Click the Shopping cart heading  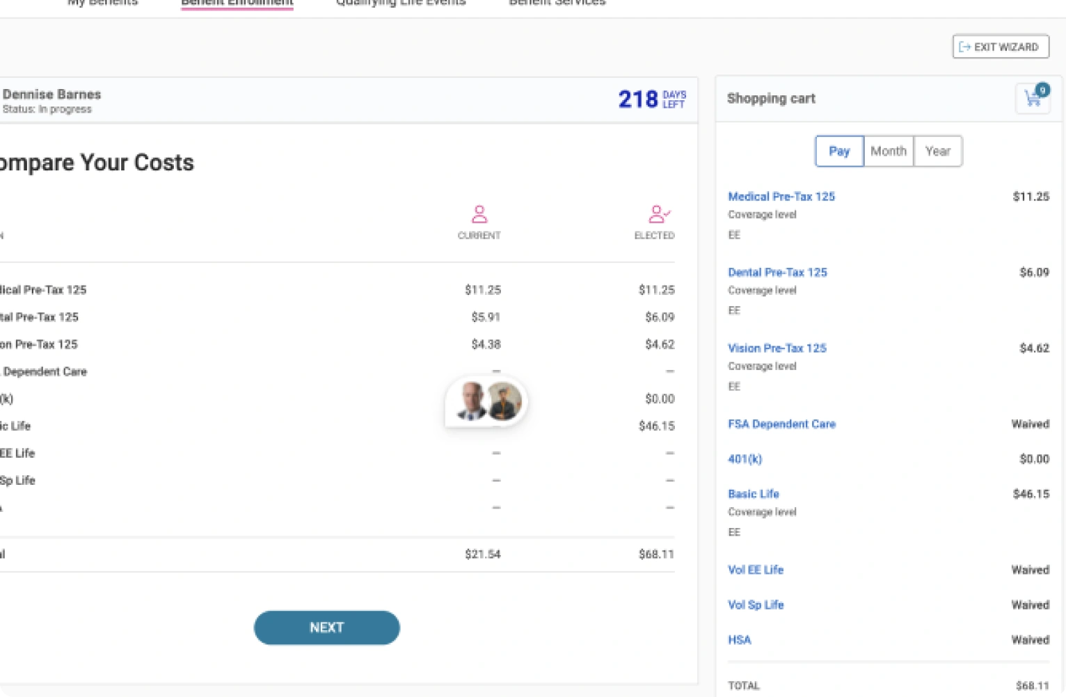coord(771,98)
